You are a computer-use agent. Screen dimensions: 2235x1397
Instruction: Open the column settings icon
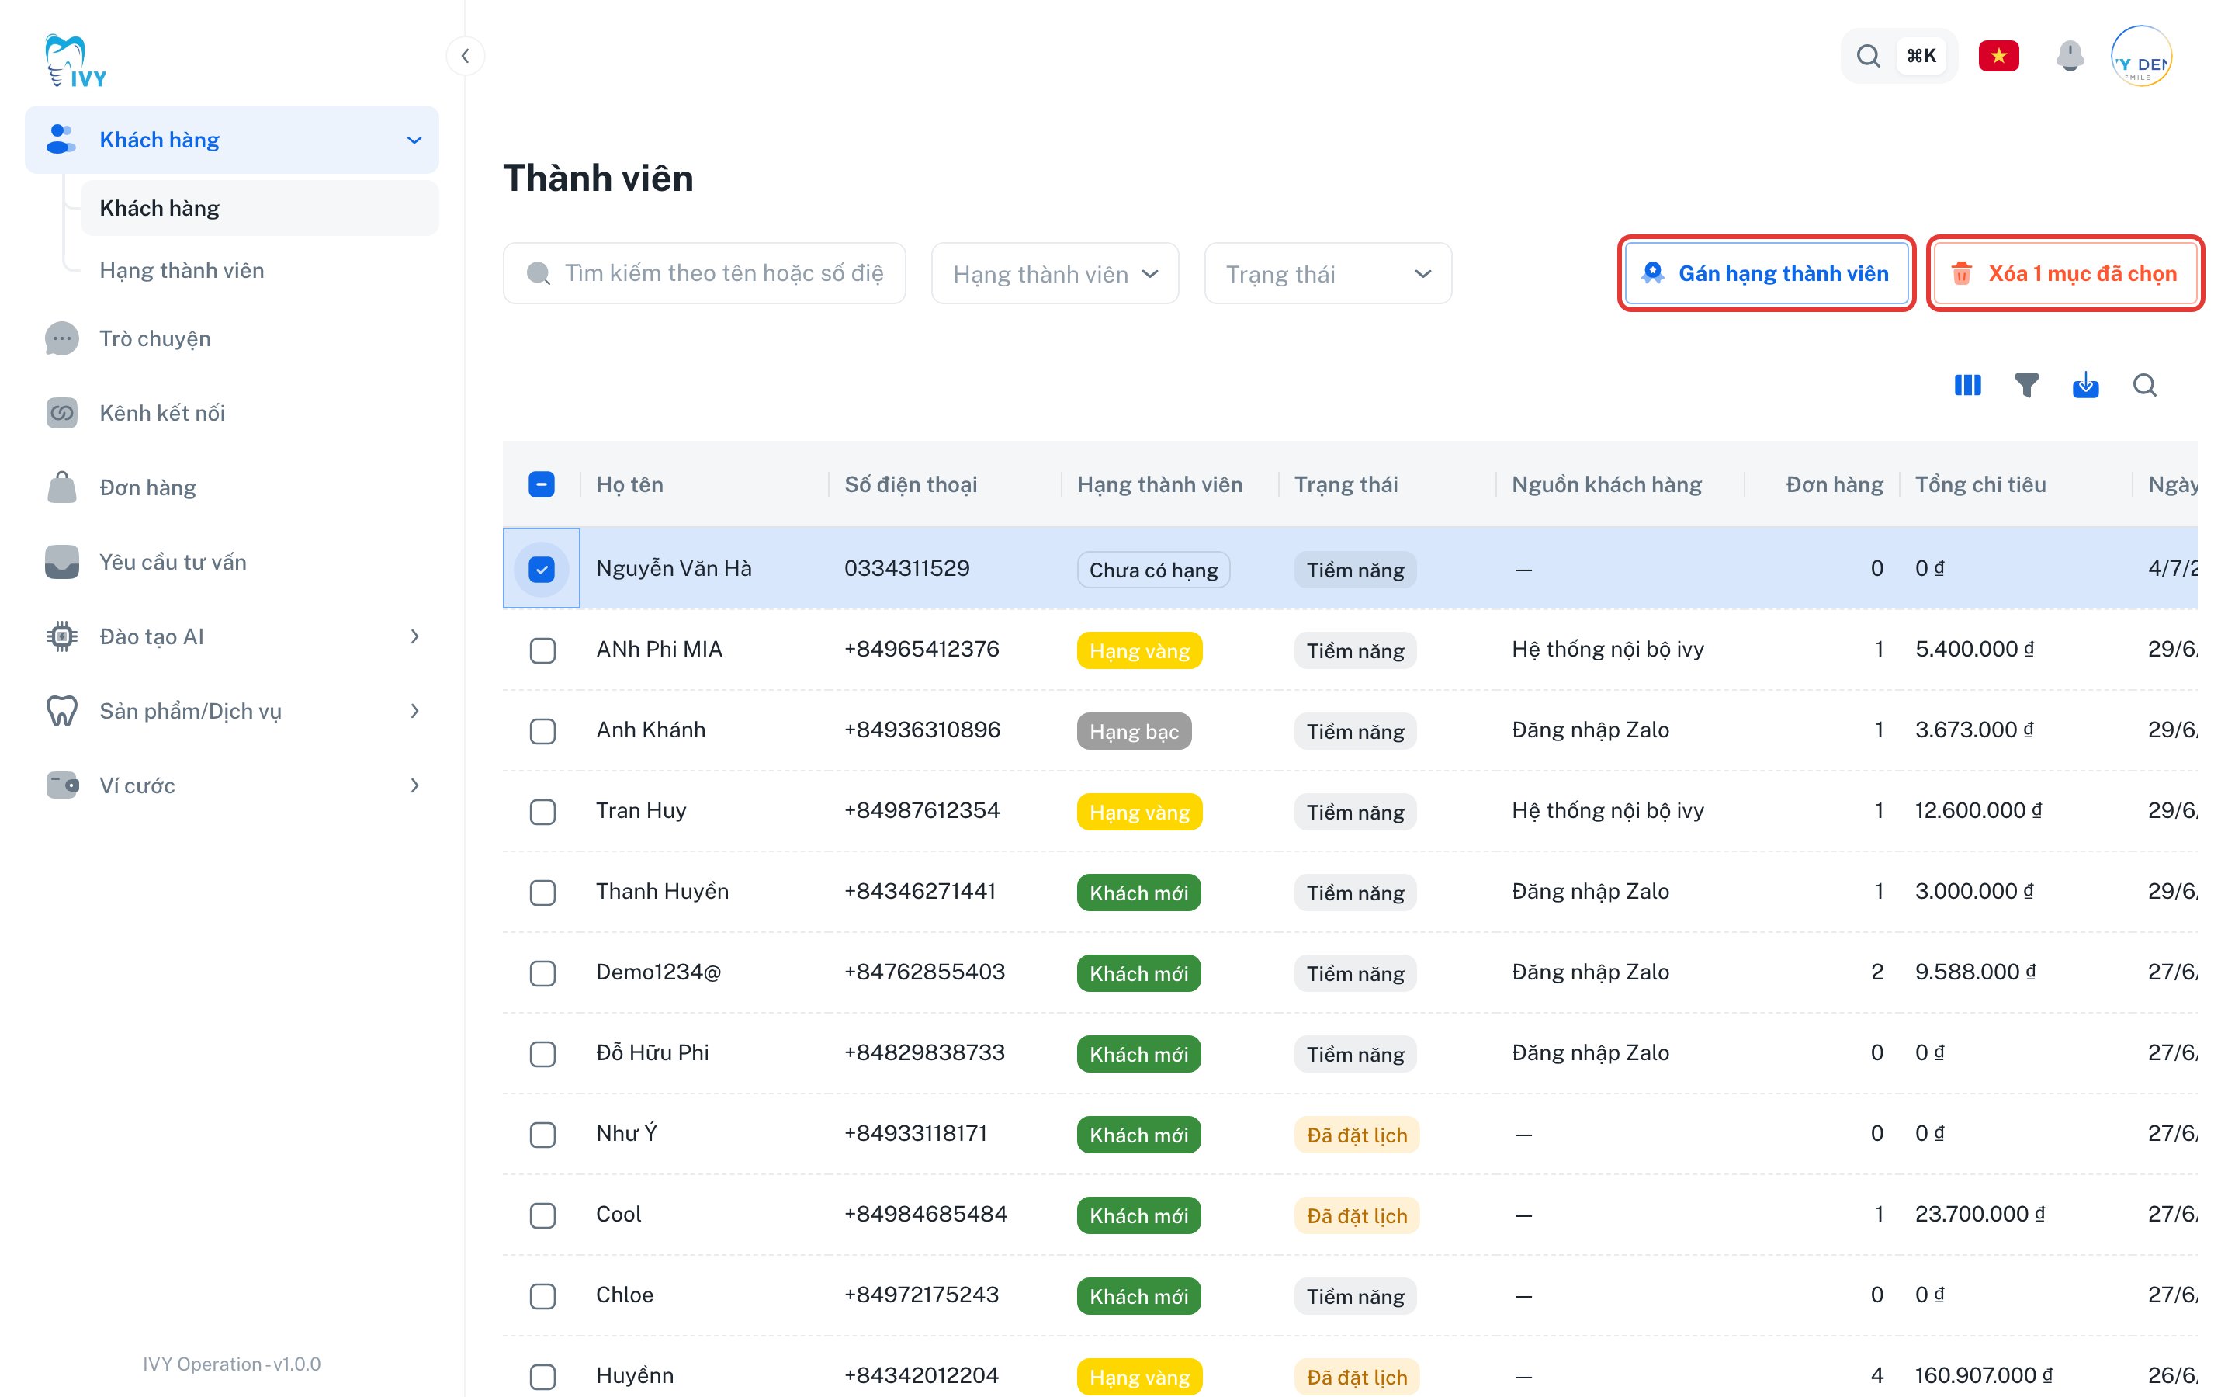1967,384
